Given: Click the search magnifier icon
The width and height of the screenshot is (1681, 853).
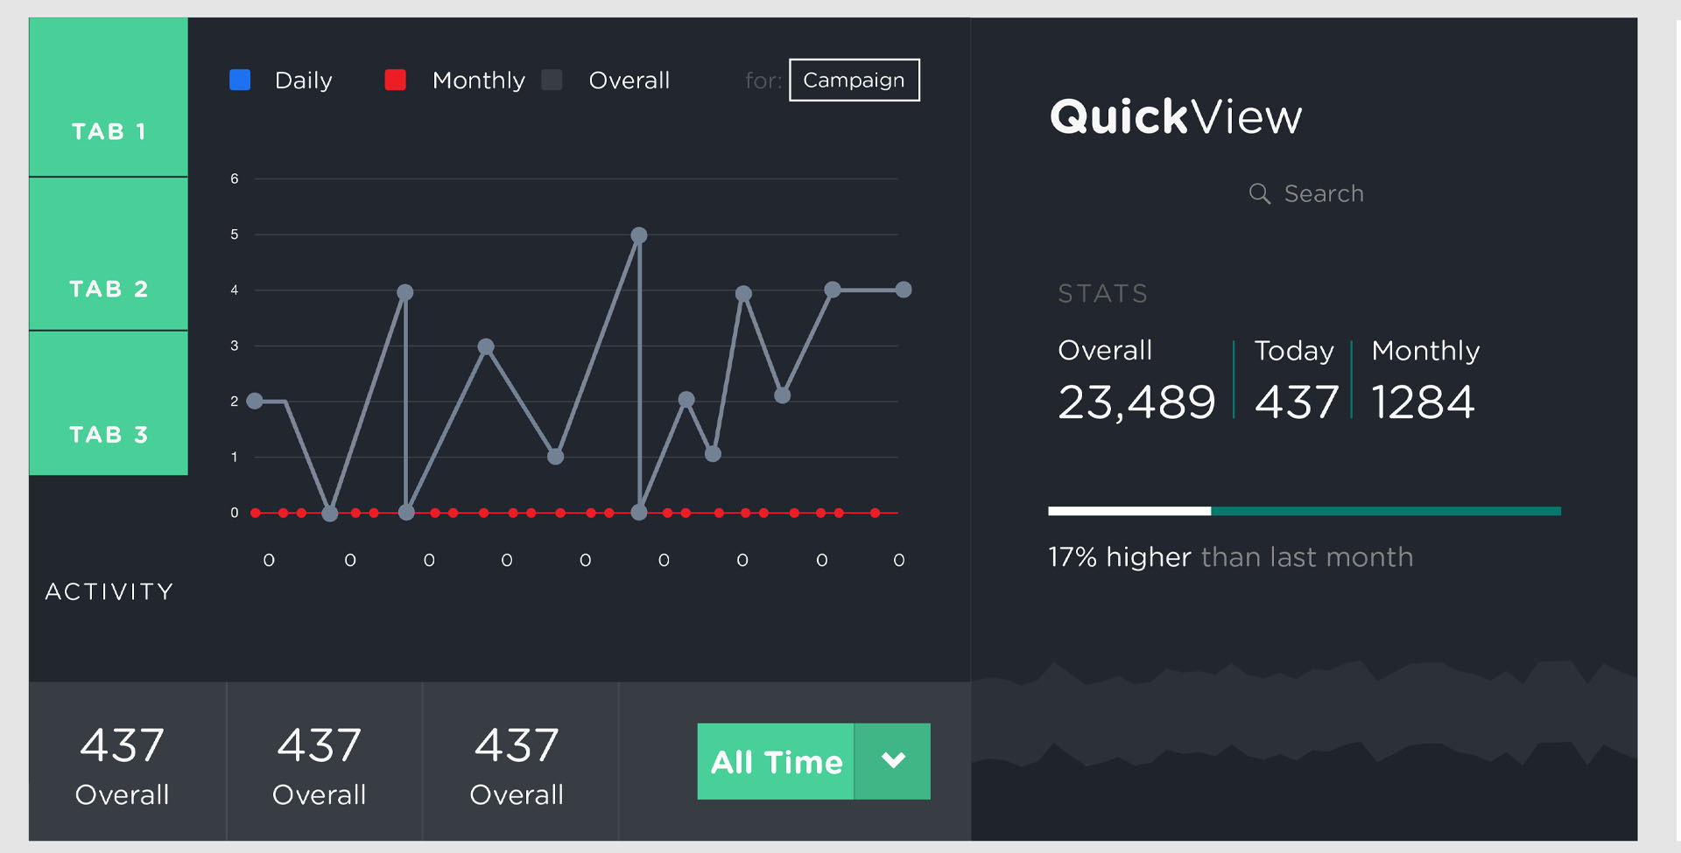Looking at the screenshot, I should pos(1259,193).
